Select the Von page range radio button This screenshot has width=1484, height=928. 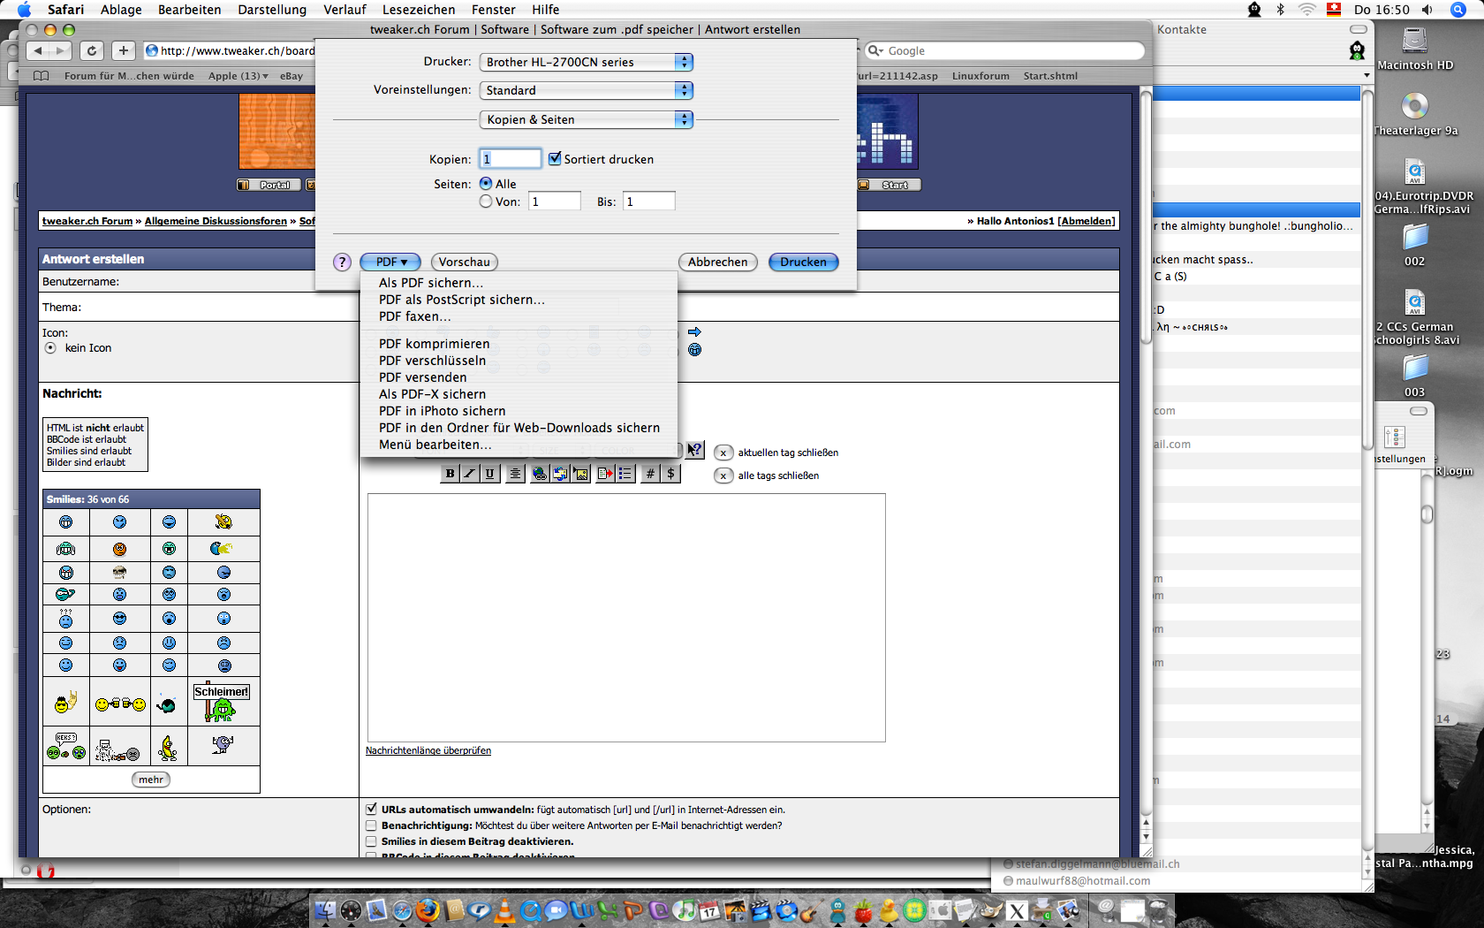point(486,202)
